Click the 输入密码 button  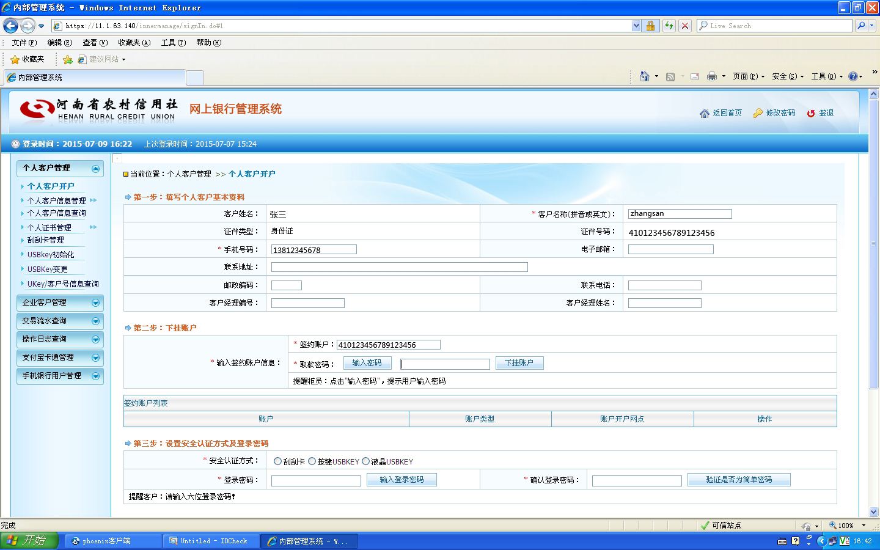point(367,363)
